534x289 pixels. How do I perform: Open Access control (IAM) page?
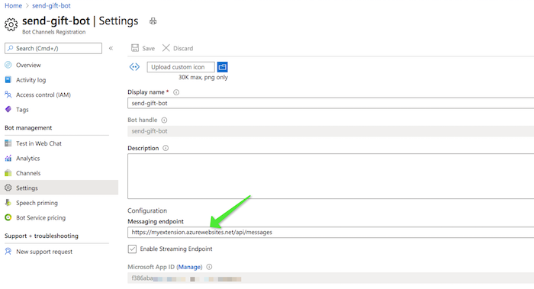point(43,95)
